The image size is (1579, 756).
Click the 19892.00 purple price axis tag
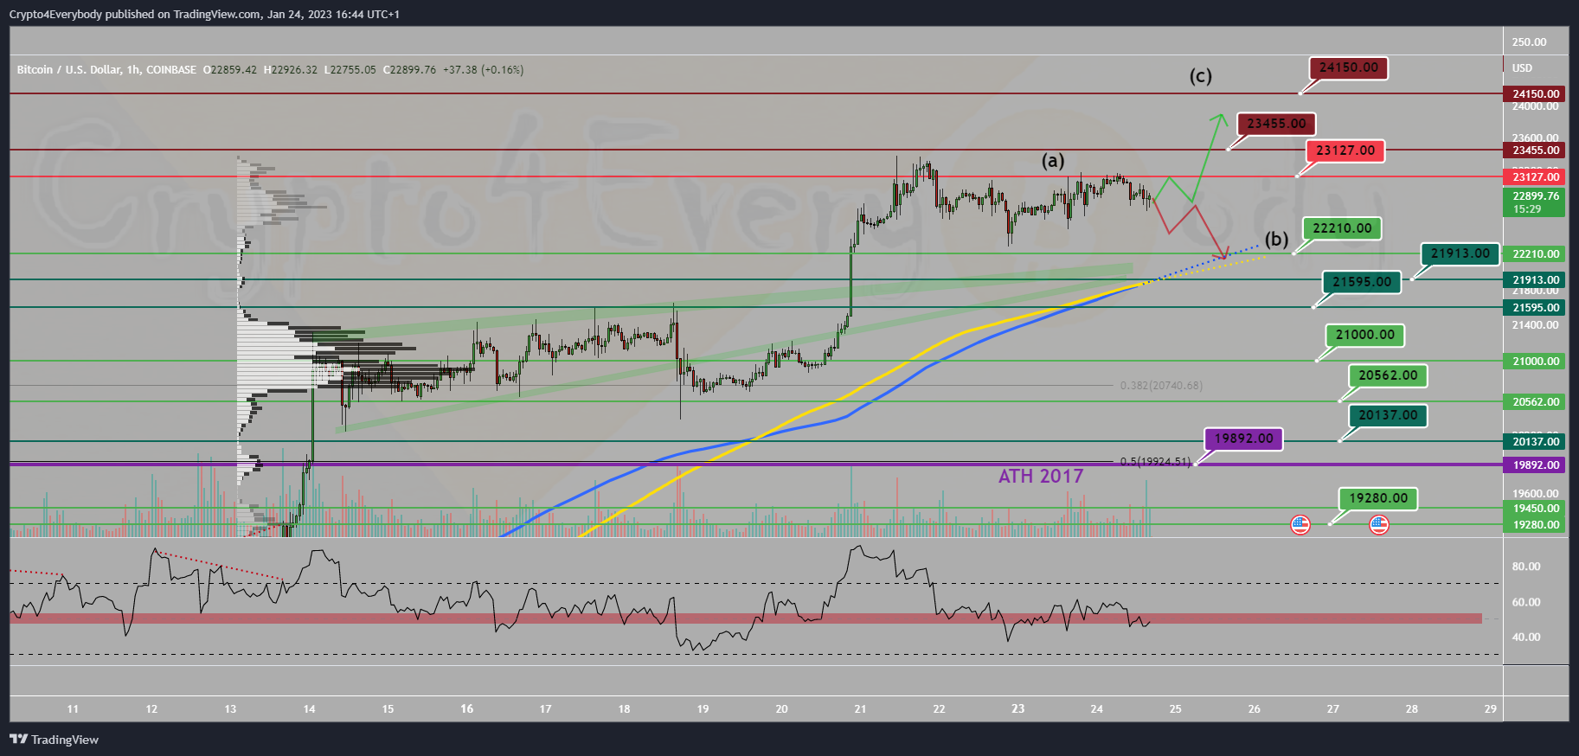coord(1536,465)
